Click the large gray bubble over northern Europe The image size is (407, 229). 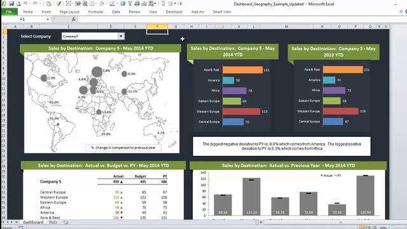point(97,72)
